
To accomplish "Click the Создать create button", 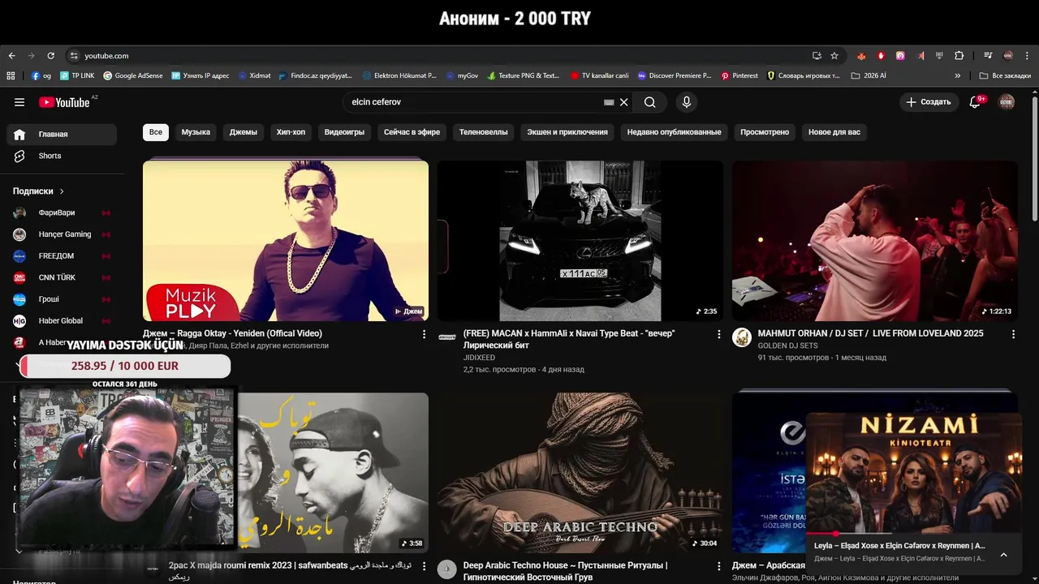I will [x=928, y=102].
